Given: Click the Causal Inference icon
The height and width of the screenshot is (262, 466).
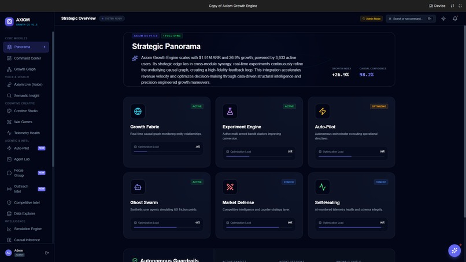Looking at the screenshot, I should point(9,240).
